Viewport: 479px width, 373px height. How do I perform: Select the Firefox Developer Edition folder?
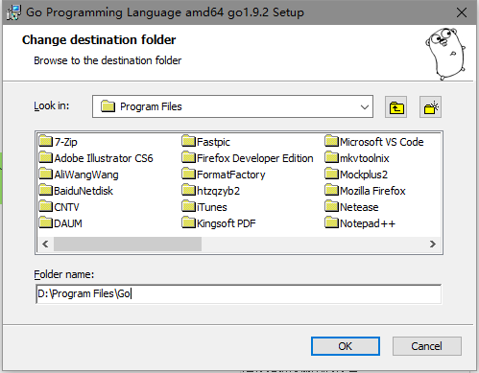(248, 158)
